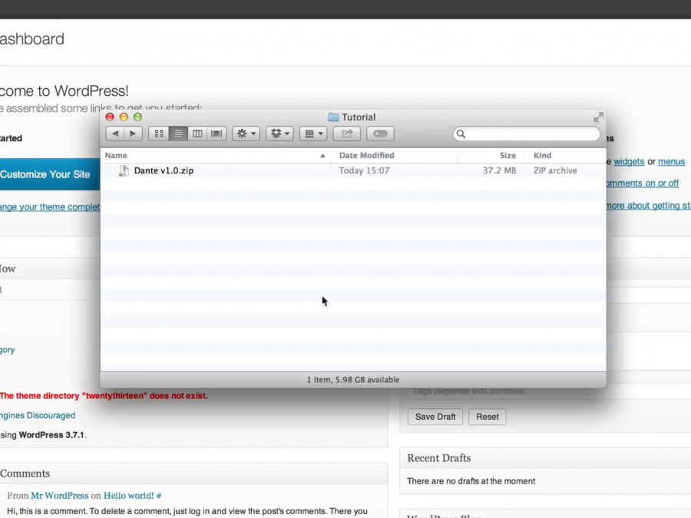Click the Finder search field
Image resolution: width=691 pixels, height=518 pixels.
(526, 134)
